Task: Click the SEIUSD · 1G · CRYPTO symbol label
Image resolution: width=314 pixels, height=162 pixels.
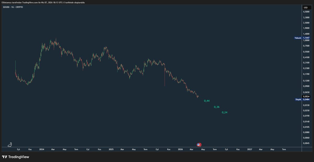Action: pyautogui.click(x=13, y=7)
